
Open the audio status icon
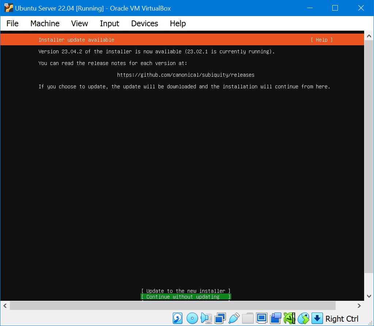click(x=206, y=318)
